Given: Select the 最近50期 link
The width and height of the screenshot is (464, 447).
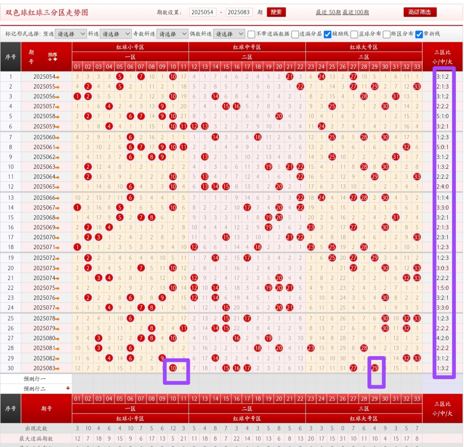Looking at the screenshot, I should (x=328, y=12).
